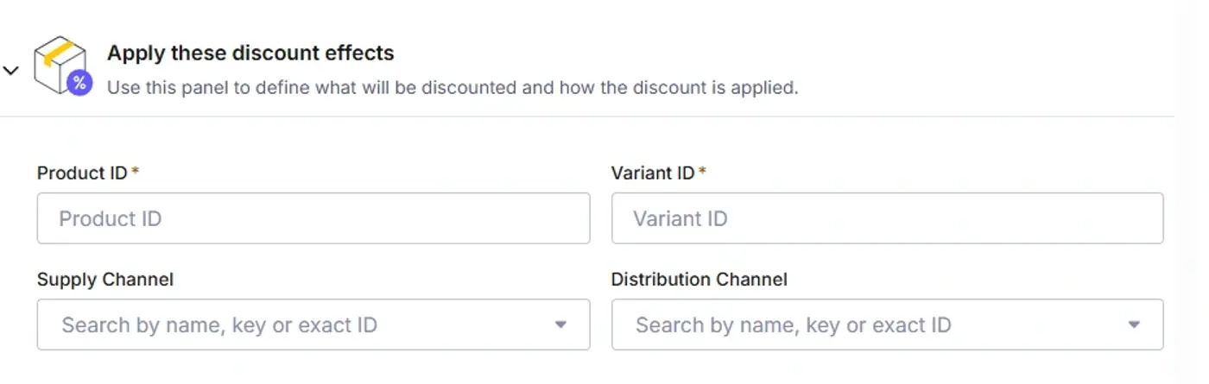Click the purple percent badge icon
The height and width of the screenshot is (384, 1209).
79,83
